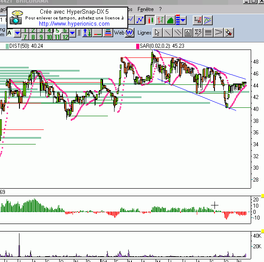Open the Web W browser button
Viewport: 264px width, 262px height.
130,33
